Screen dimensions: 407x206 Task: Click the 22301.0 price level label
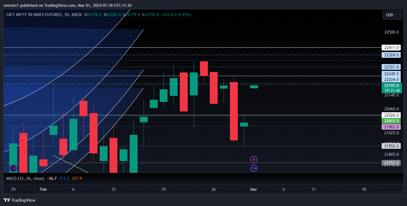click(x=391, y=67)
